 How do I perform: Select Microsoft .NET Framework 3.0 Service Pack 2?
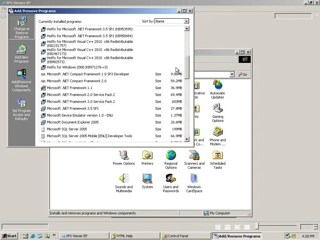[x=111, y=102]
